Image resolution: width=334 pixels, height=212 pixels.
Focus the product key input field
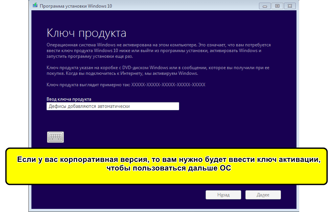coord(113,106)
